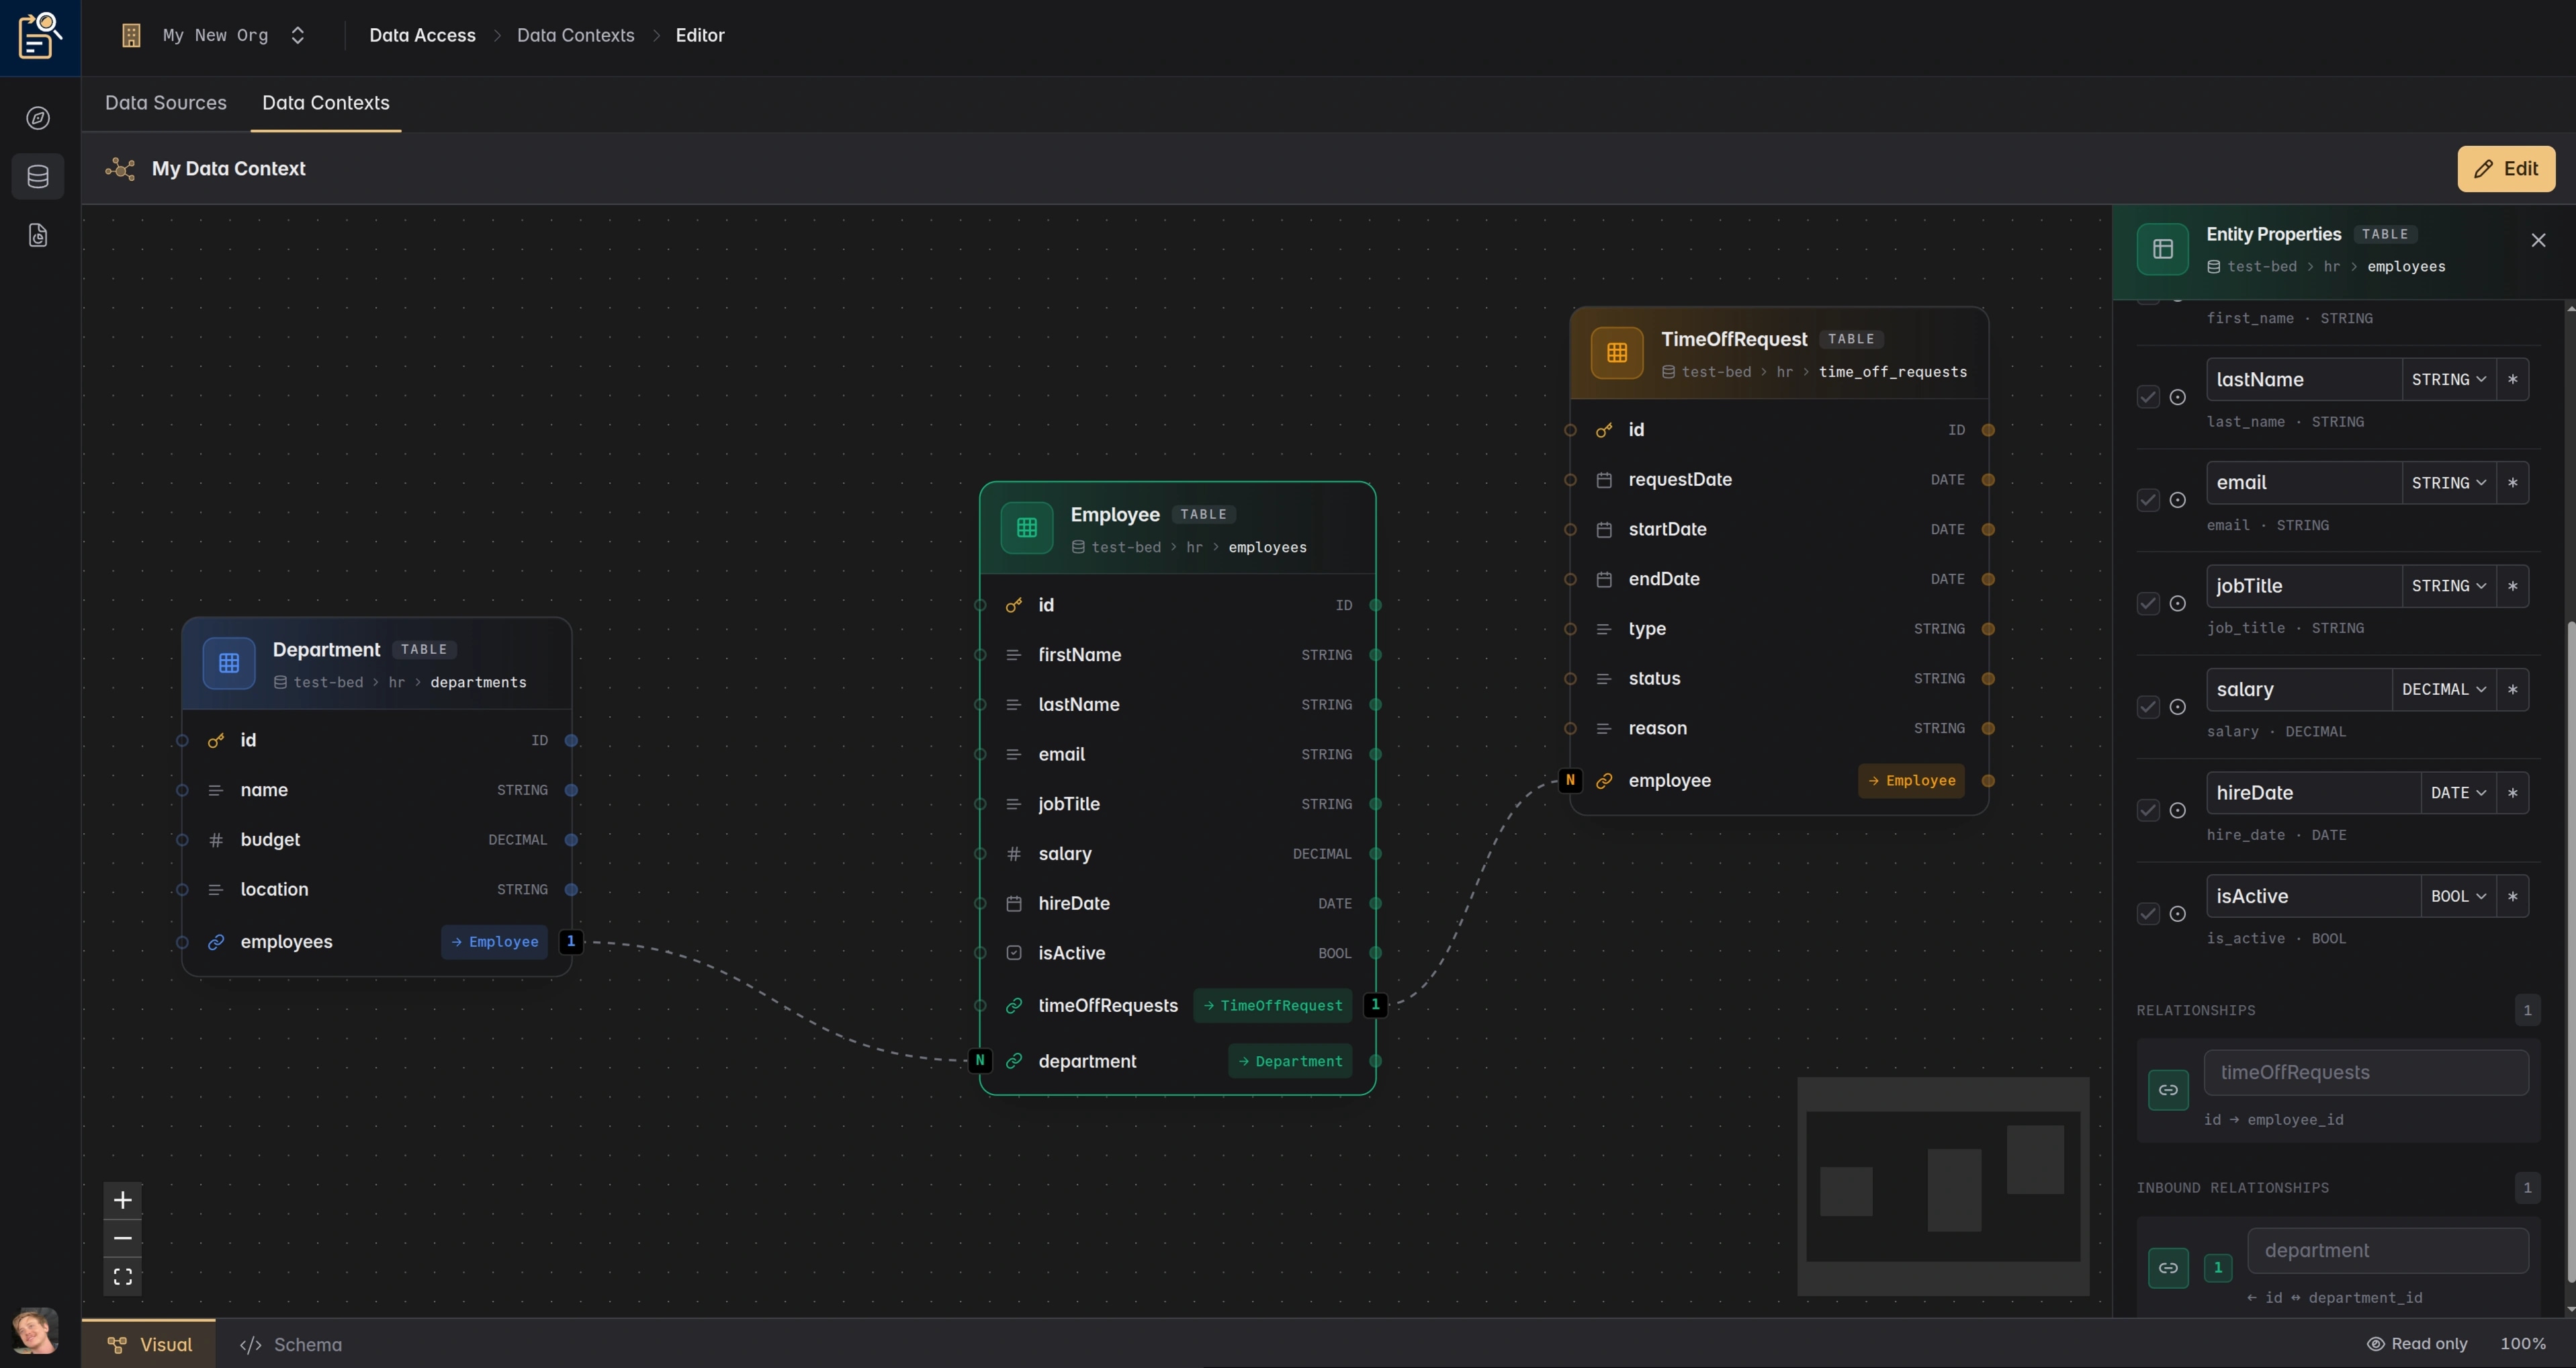The height and width of the screenshot is (1368, 2576).
Task: Open the jobTitle STRING type dropdown
Action: (x=2449, y=586)
